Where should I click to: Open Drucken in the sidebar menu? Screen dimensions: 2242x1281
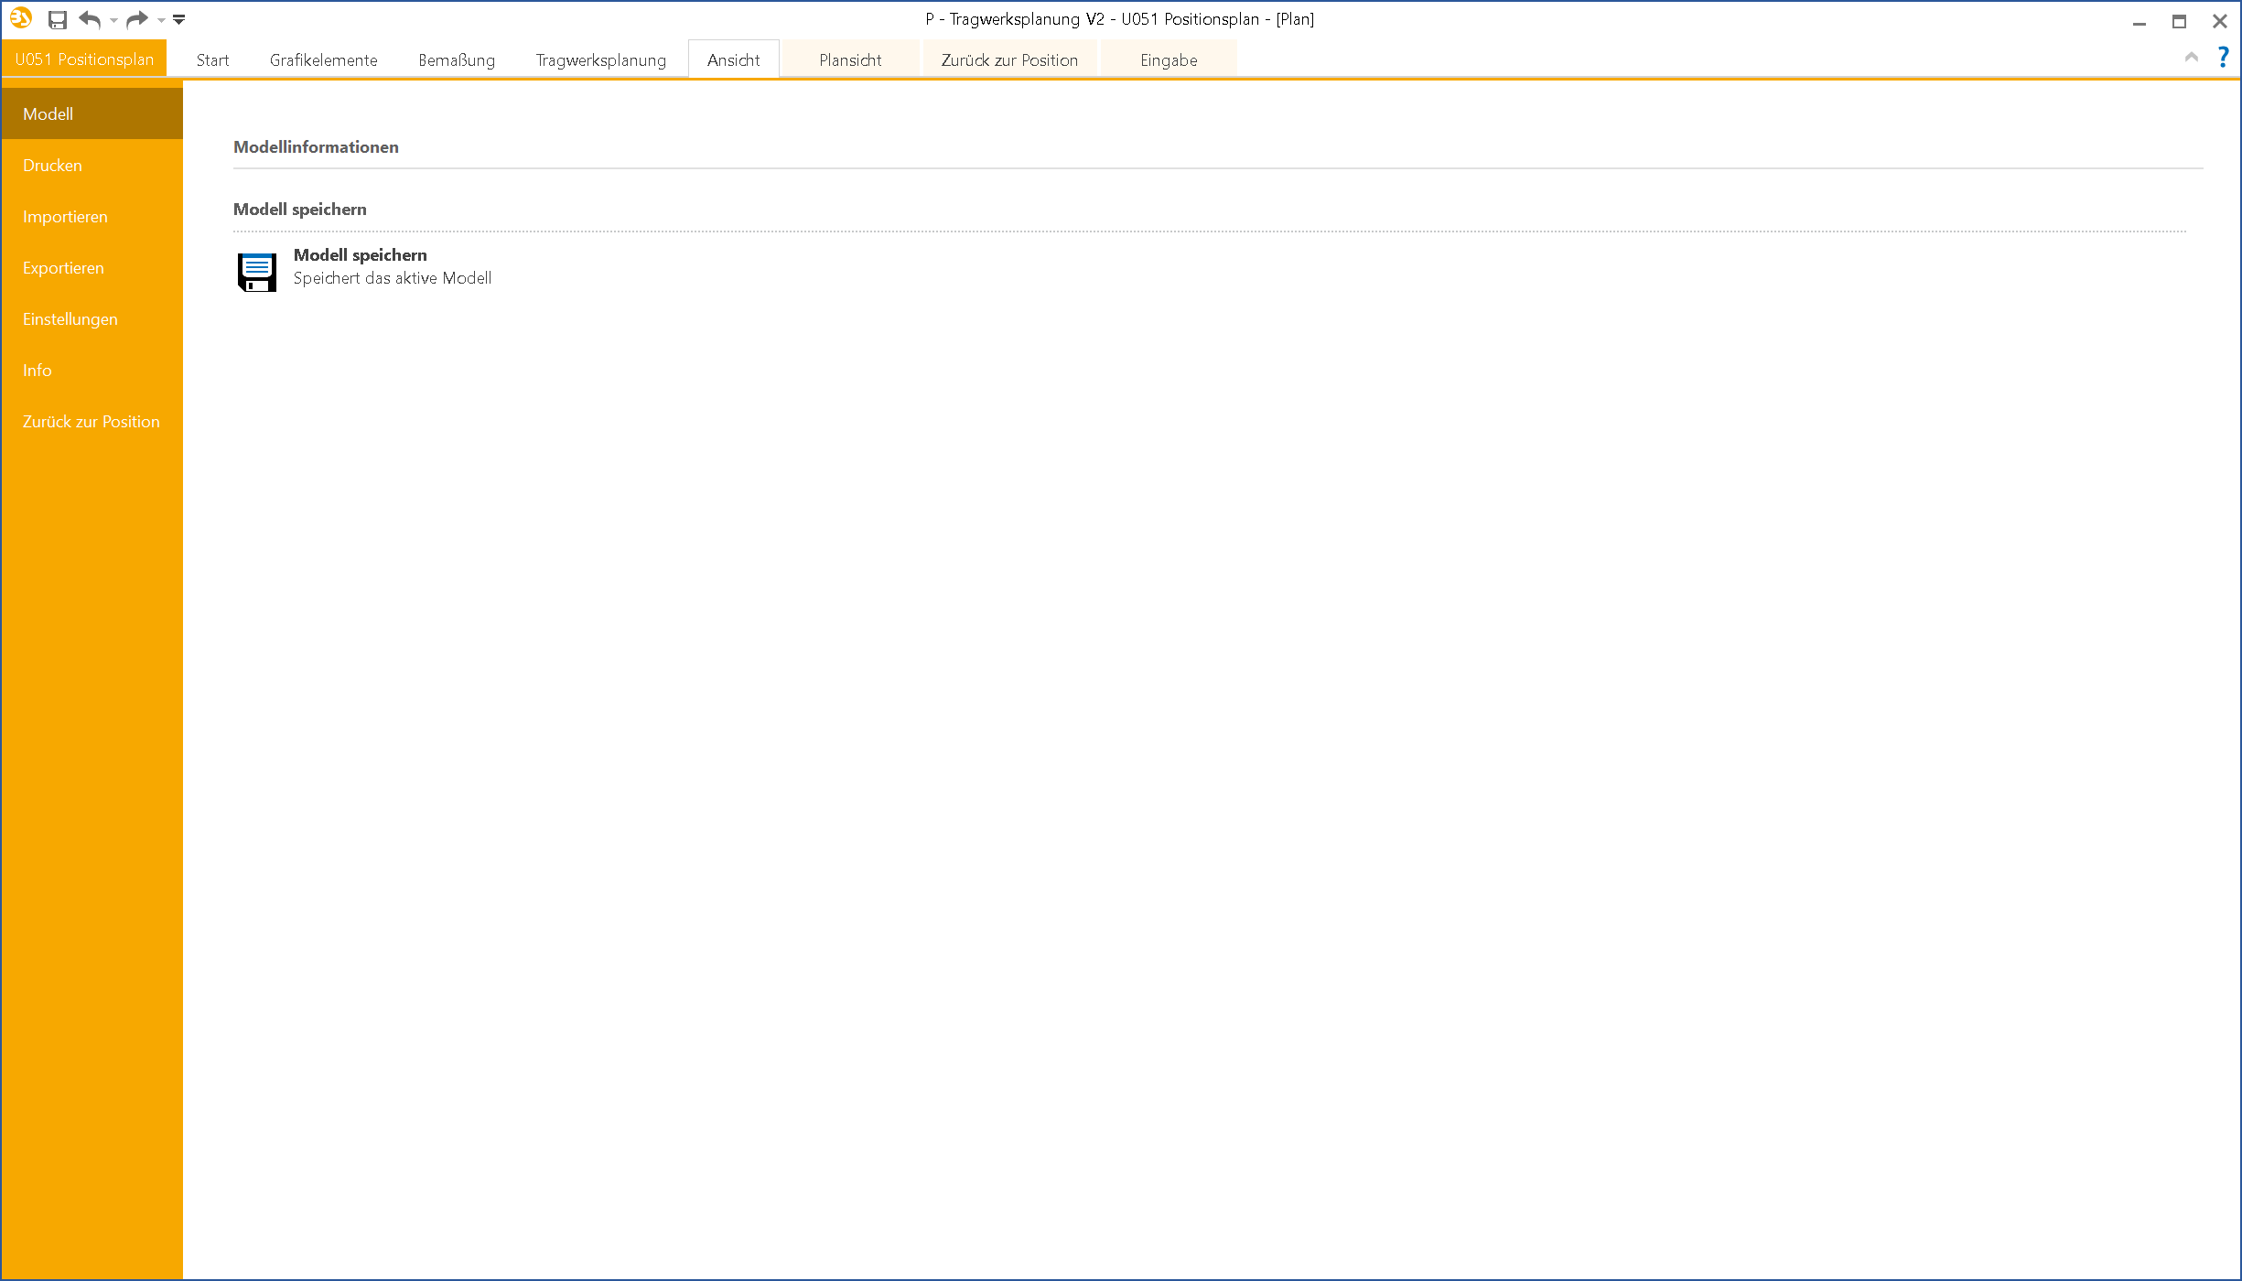[x=92, y=166]
